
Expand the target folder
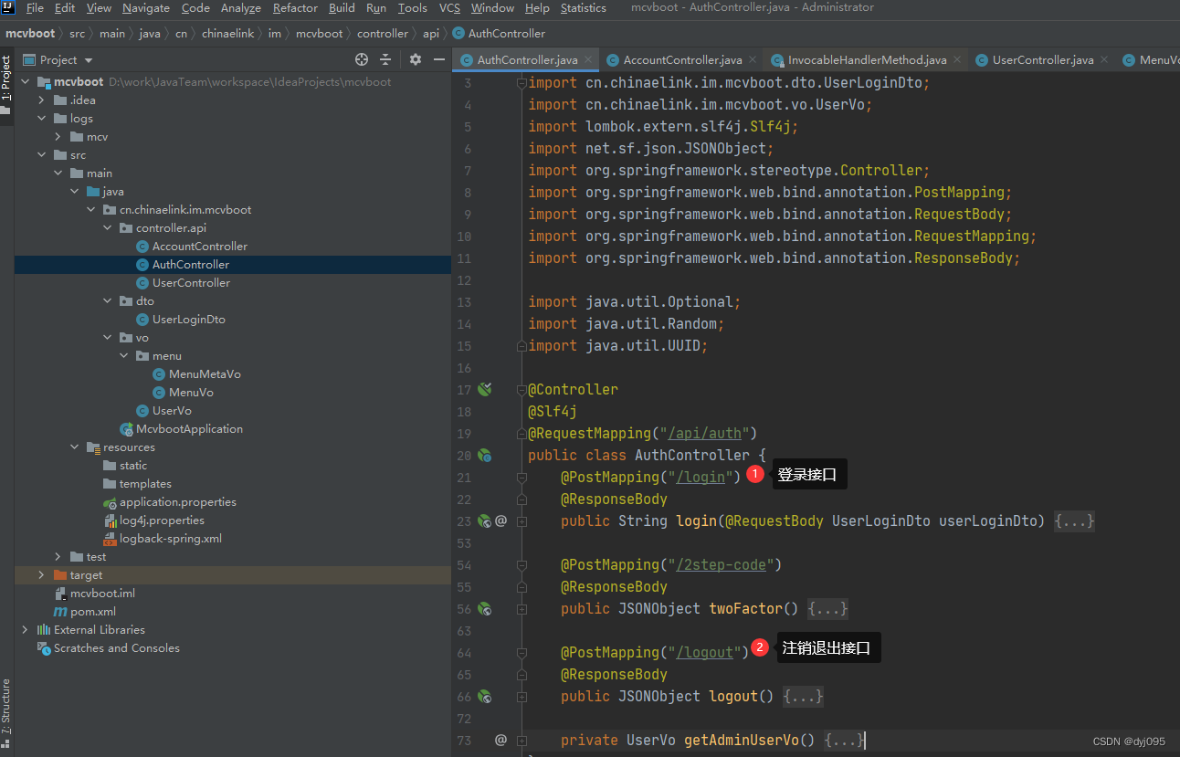click(x=41, y=575)
